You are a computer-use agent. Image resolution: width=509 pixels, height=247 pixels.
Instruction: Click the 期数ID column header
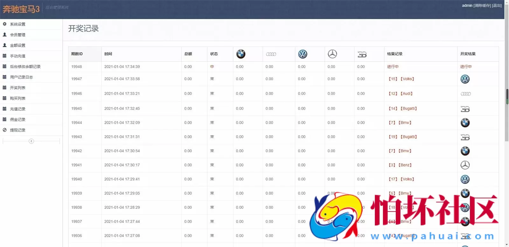click(x=77, y=54)
